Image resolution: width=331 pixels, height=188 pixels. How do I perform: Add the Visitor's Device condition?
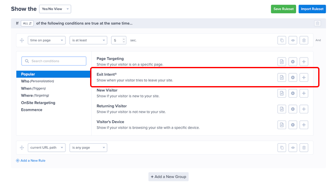[304, 125]
